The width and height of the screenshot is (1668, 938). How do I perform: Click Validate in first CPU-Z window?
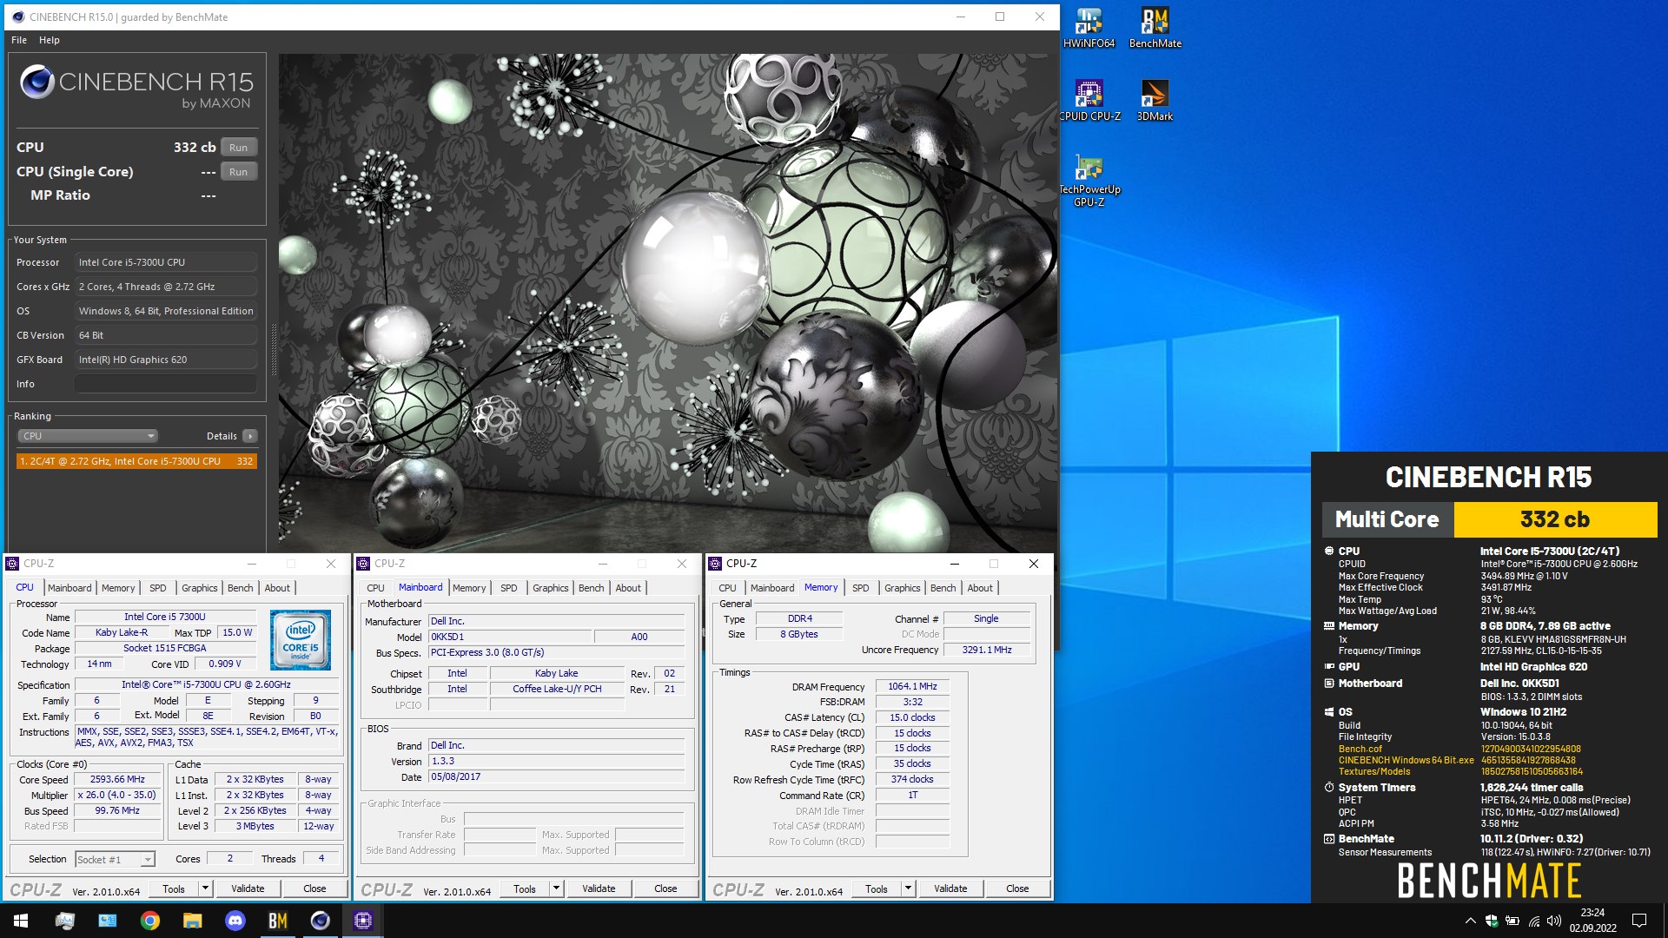coord(248,888)
